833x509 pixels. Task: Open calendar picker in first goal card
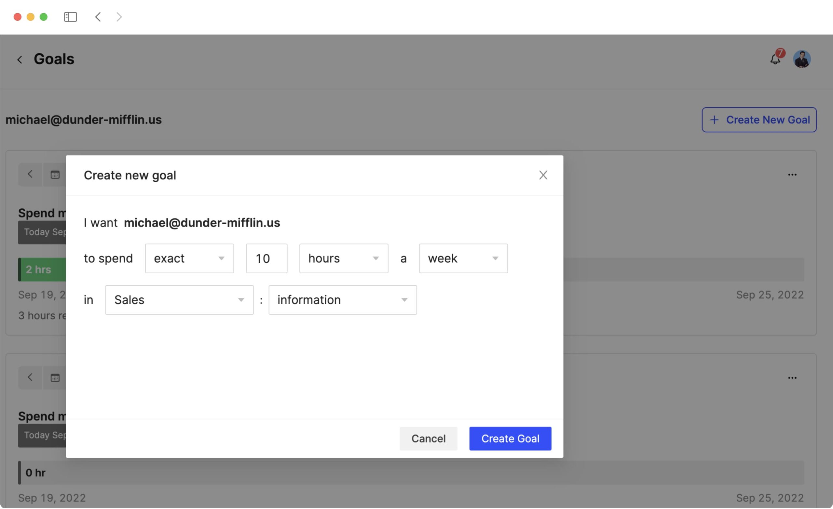pyautogui.click(x=55, y=174)
